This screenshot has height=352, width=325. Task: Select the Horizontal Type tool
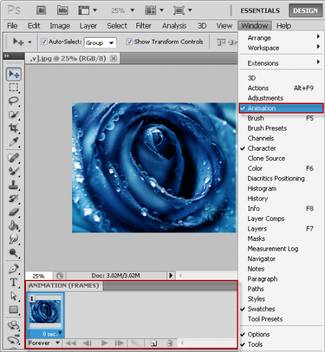click(14, 282)
